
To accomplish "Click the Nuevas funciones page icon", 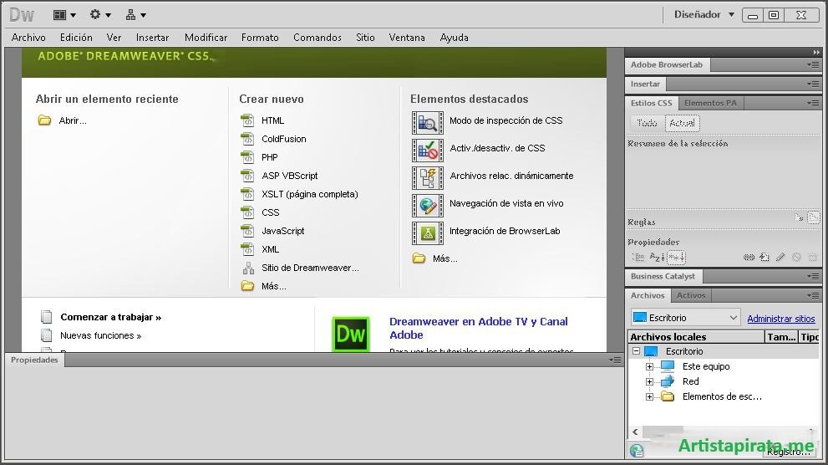I will pos(47,335).
